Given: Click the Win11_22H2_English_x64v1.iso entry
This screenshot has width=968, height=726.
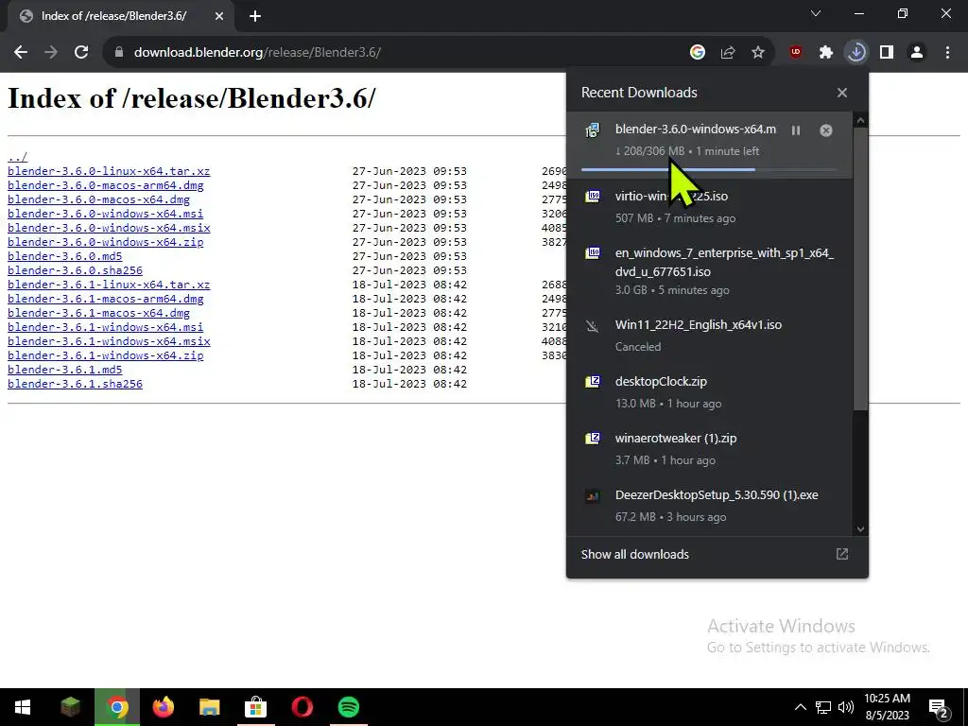Looking at the screenshot, I should pos(709,336).
